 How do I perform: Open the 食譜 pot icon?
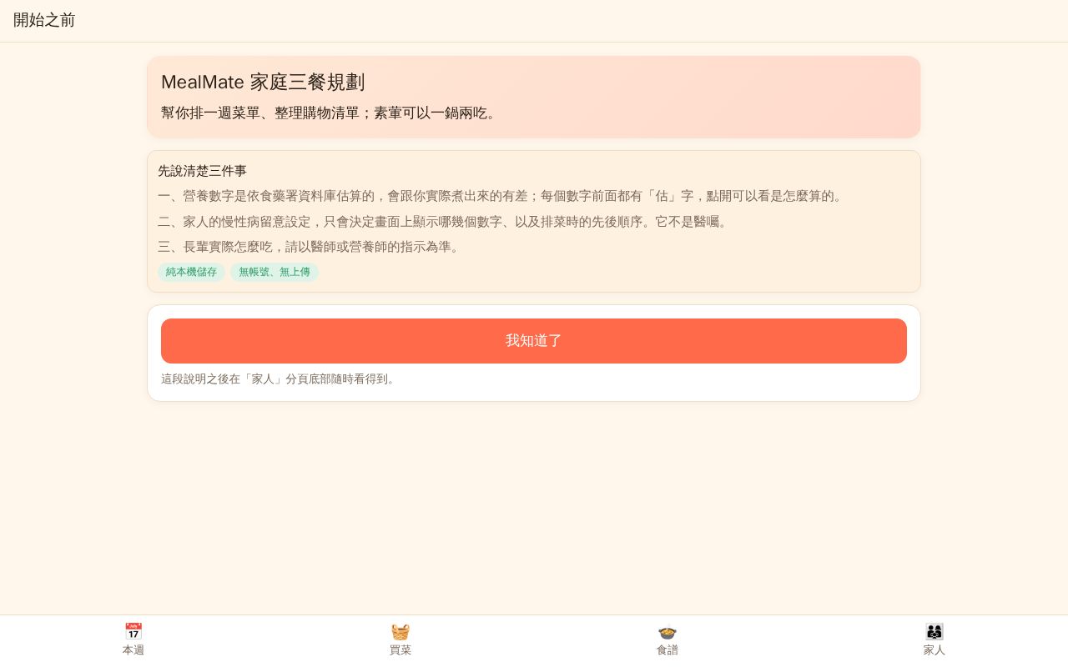[667, 632]
